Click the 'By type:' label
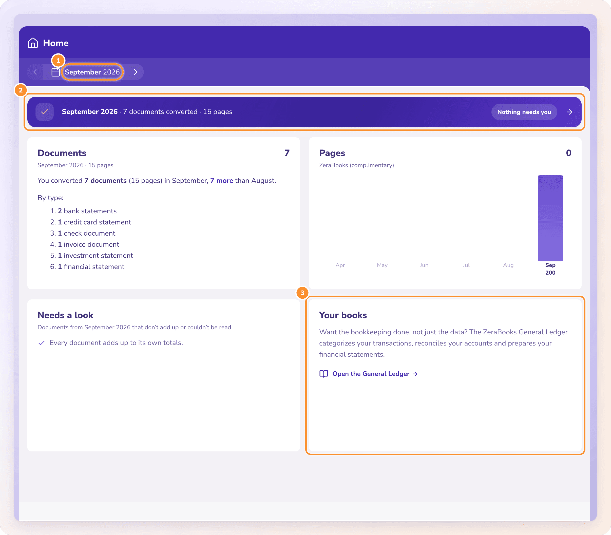 tap(50, 198)
